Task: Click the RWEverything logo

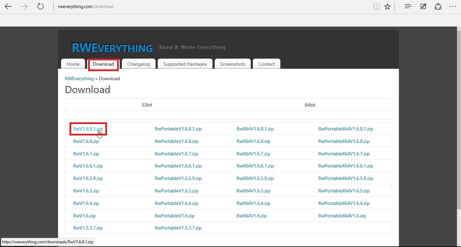Action: pos(112,48)
